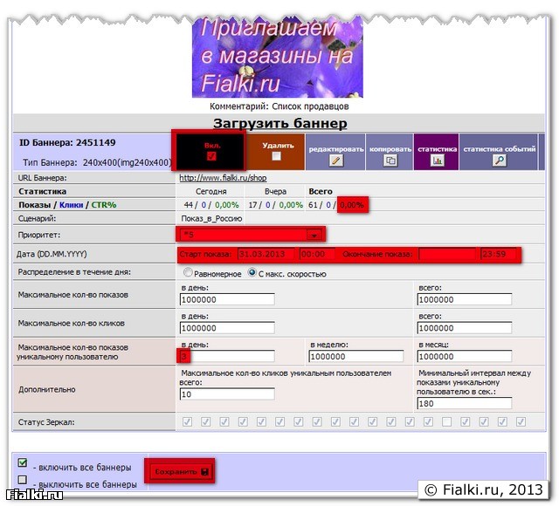Check the Удалить delete checkbox
Viewport: 559px width, 506px height.
(276, 157)
